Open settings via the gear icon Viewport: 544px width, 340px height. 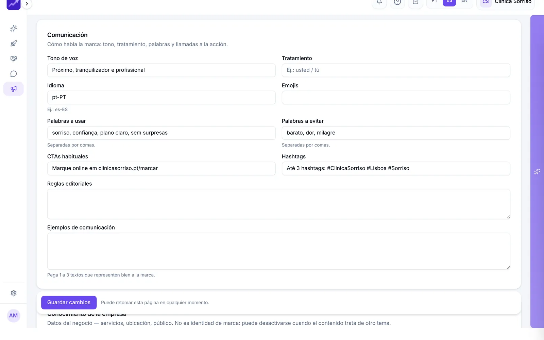(14, 293)
